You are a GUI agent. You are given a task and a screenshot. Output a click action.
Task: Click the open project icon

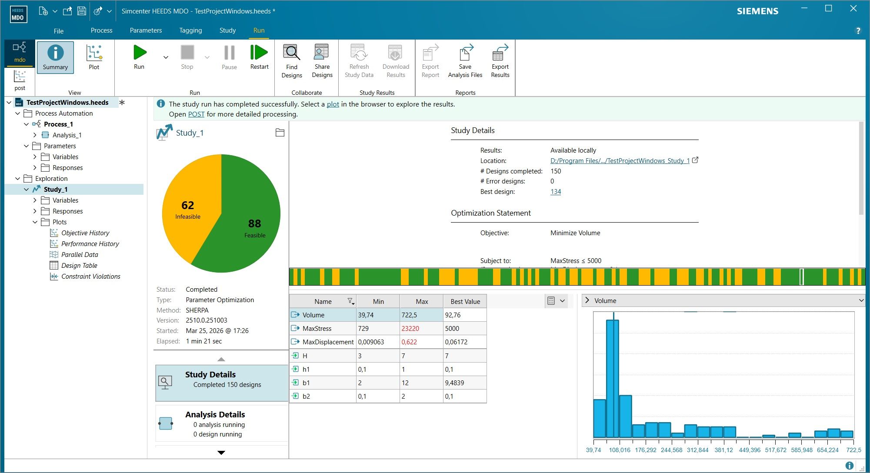67,11
